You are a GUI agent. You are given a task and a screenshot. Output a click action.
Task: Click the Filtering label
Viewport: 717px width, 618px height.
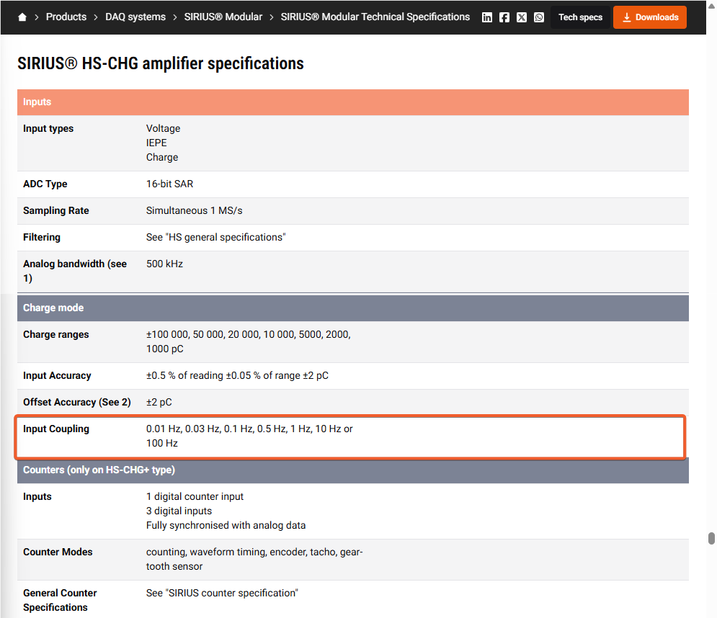click(x=42, y=237)
